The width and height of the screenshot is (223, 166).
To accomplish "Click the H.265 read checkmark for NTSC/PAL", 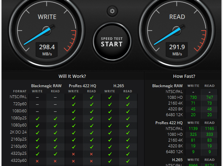I will 128,97.
